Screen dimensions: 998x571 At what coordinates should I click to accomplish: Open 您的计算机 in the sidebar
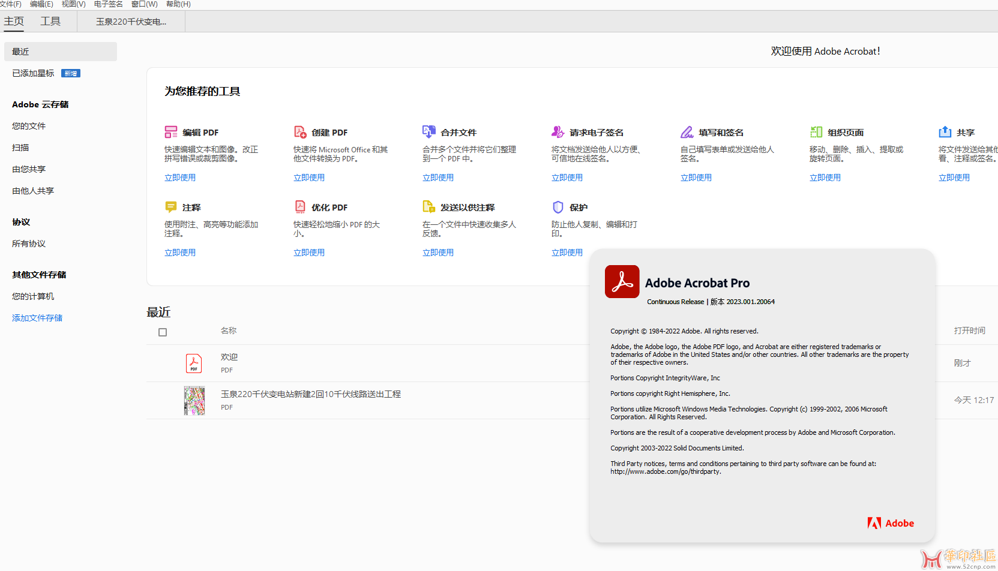(33, 296)
